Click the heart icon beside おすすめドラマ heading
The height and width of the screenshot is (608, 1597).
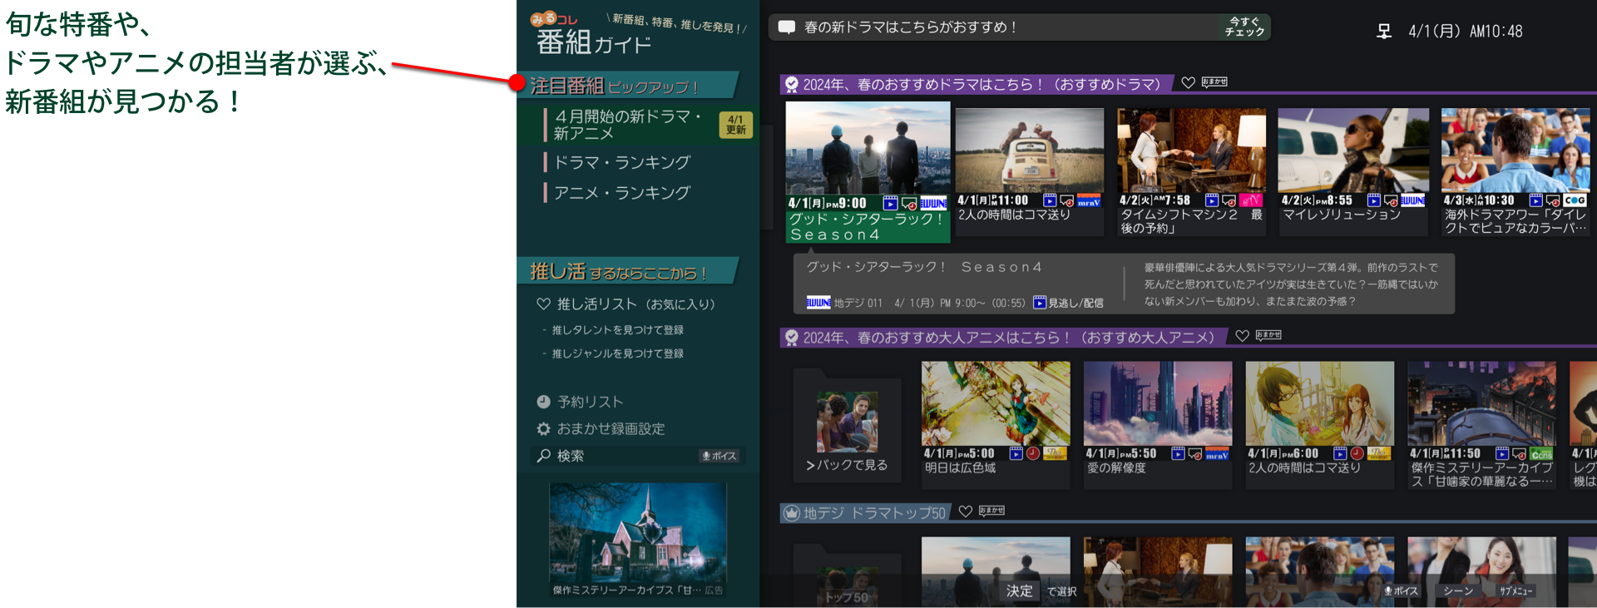click(1188, 82)
